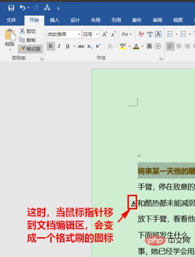Open the Undo history dropdown arrow
This screenshot has height=257, width=195.
[28, 8]
